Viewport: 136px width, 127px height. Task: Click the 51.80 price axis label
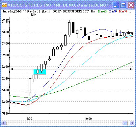(x=5, y=113)
